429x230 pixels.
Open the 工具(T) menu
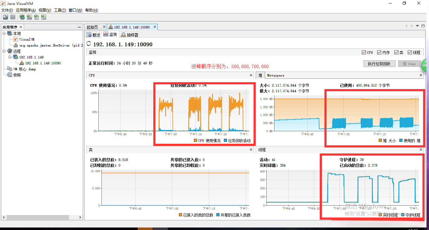(60, 10)
